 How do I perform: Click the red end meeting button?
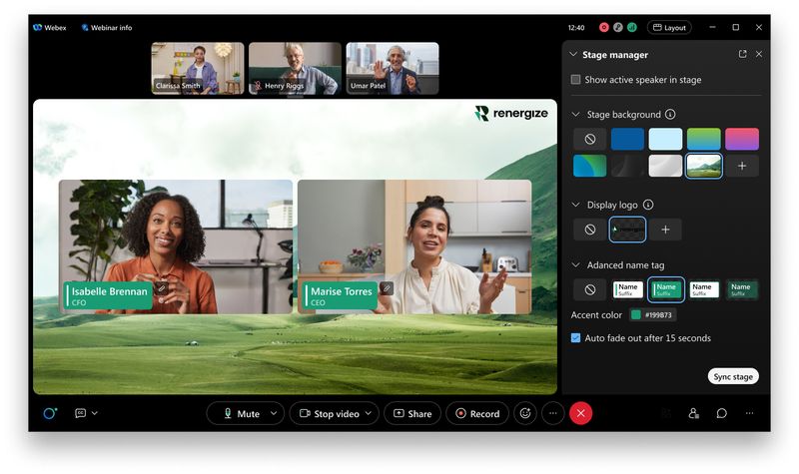tap(580, 413)
